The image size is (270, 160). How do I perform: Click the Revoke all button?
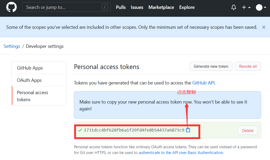click(x=248, y=66)
